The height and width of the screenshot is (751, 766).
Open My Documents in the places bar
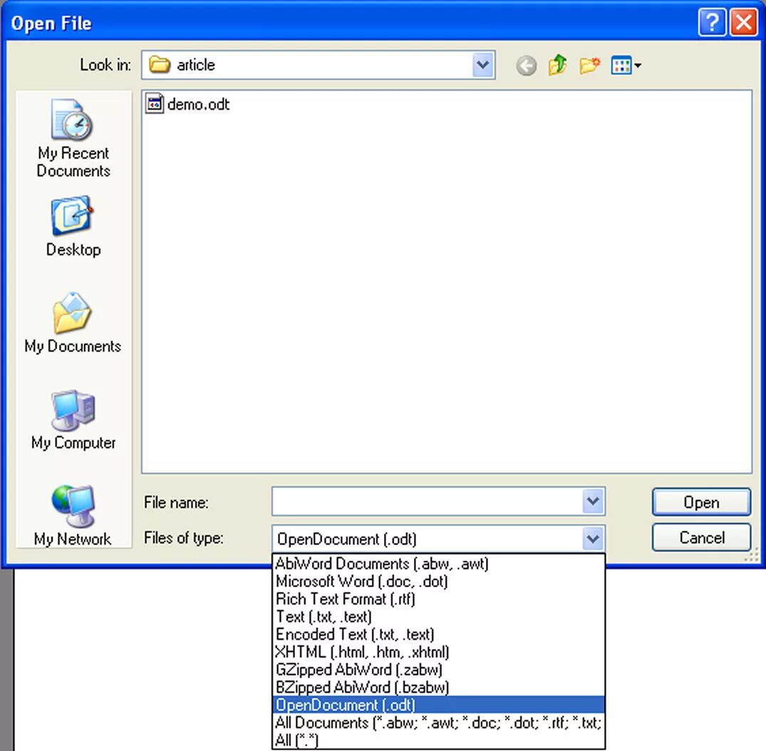click(73, 323)
